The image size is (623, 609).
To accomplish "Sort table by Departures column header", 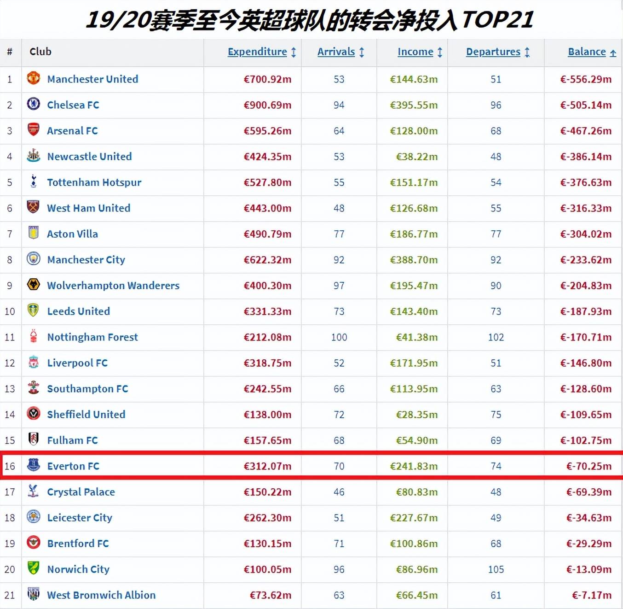I will coord(493,52).
